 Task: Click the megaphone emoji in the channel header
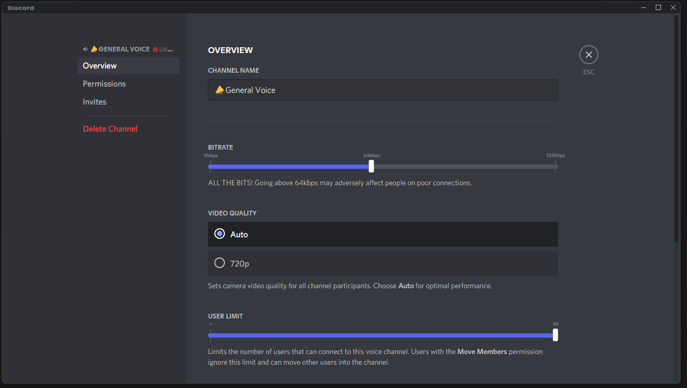93,49
